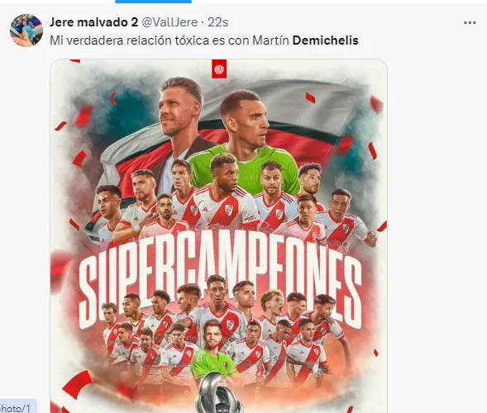Screen dimensions: 487x413
Task: Click the 22s timestamp of the tweet
Action: pos(218,22)
